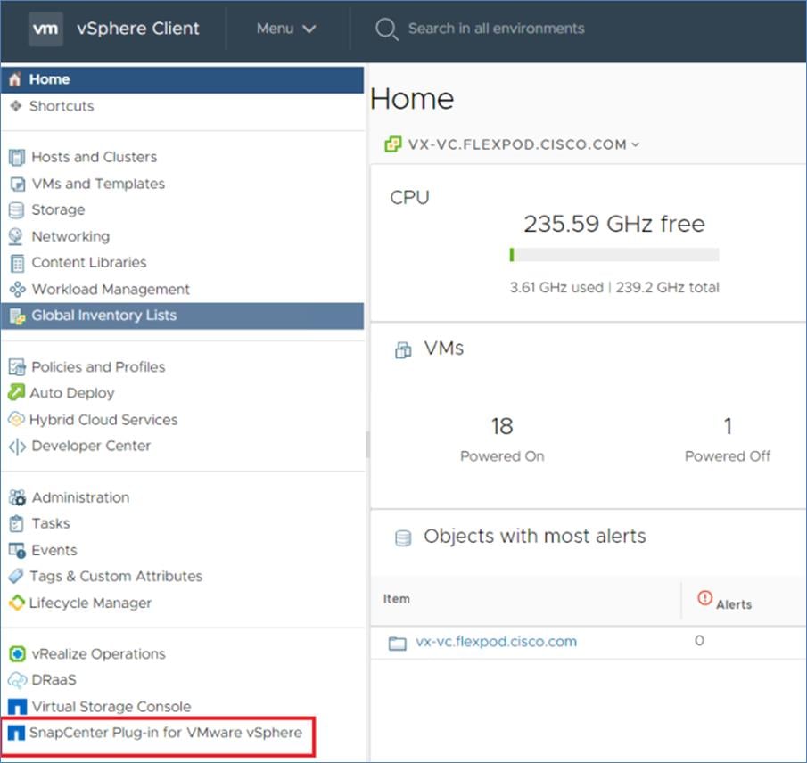
Task: Click the vSphere Client title
Action: coord(138,29)
